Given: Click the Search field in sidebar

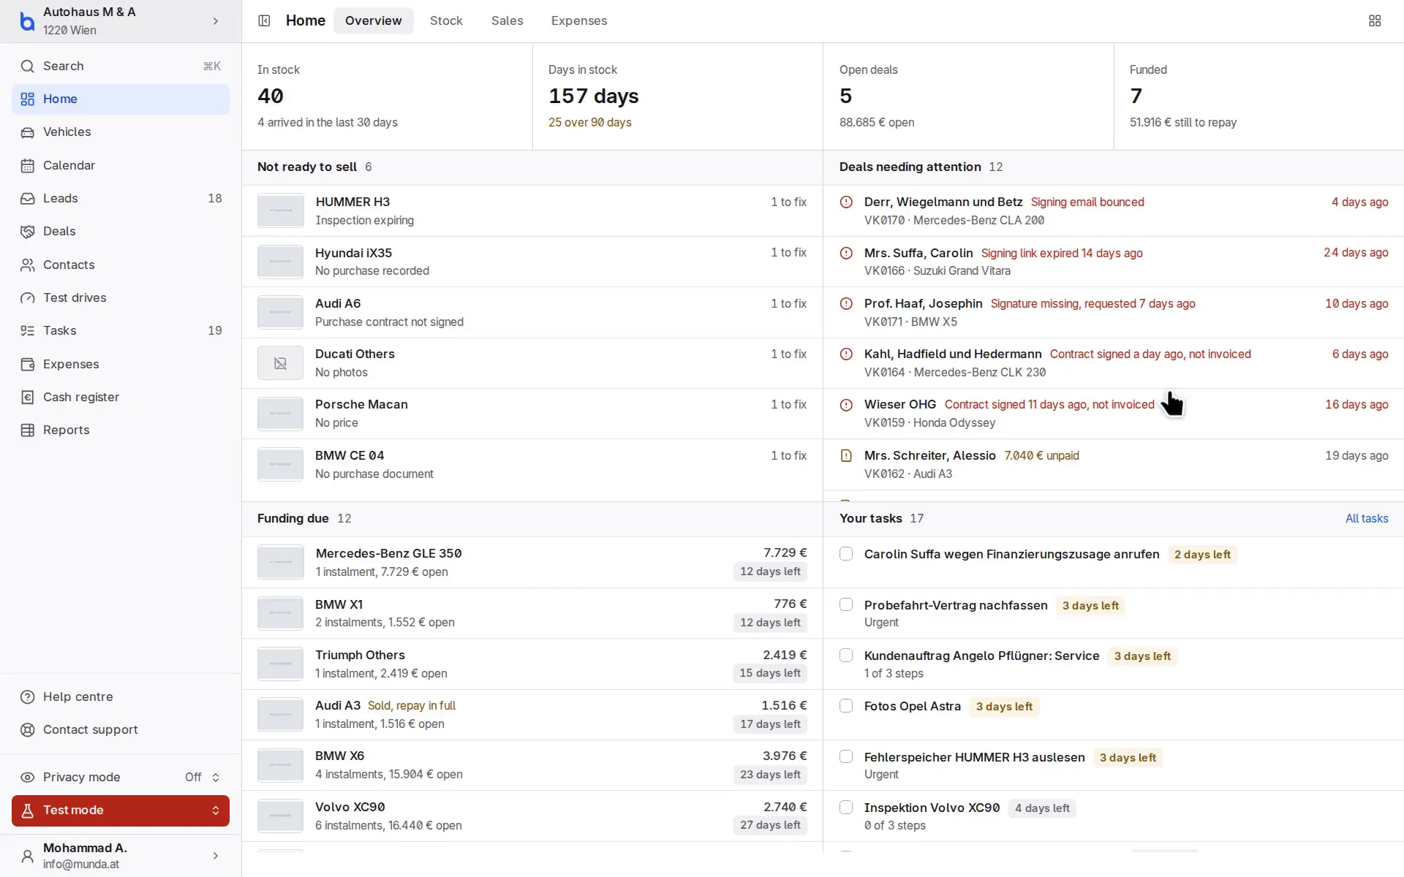Looking at the screenshot, I should click(x=121, y=66).
